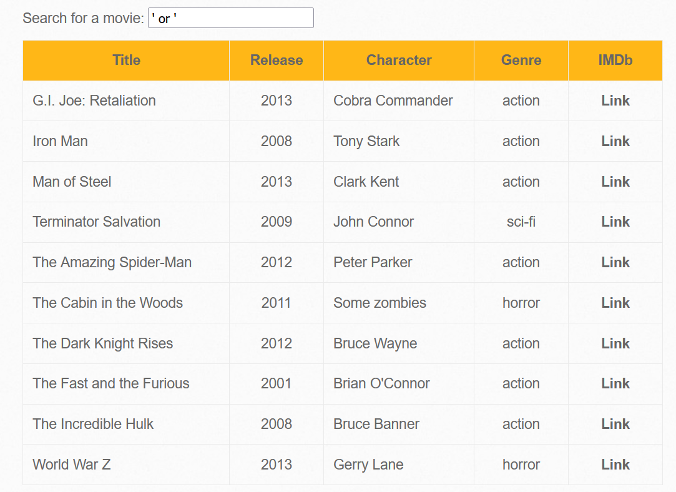Image resolution: width=676 pixels, height=492 pixels.
Task: Click the Peter Parker character cell
Action: (399, 262)
